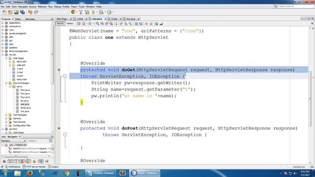This screenshot has width=315, height=177.
Task: Collapse the Web Pages folder node
Action: tap(6, 58)
